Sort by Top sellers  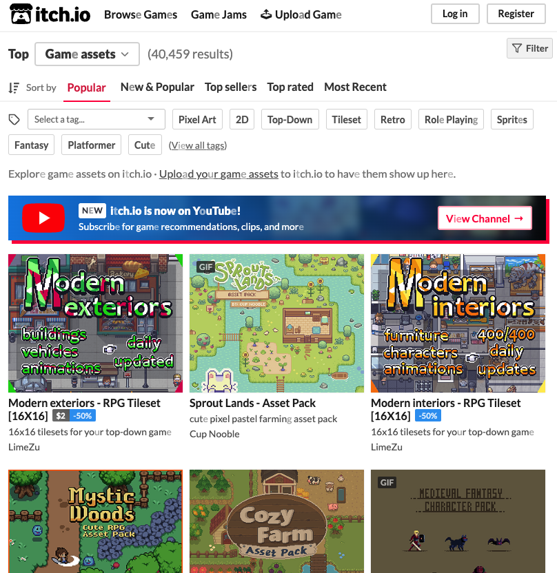[230, 87]
